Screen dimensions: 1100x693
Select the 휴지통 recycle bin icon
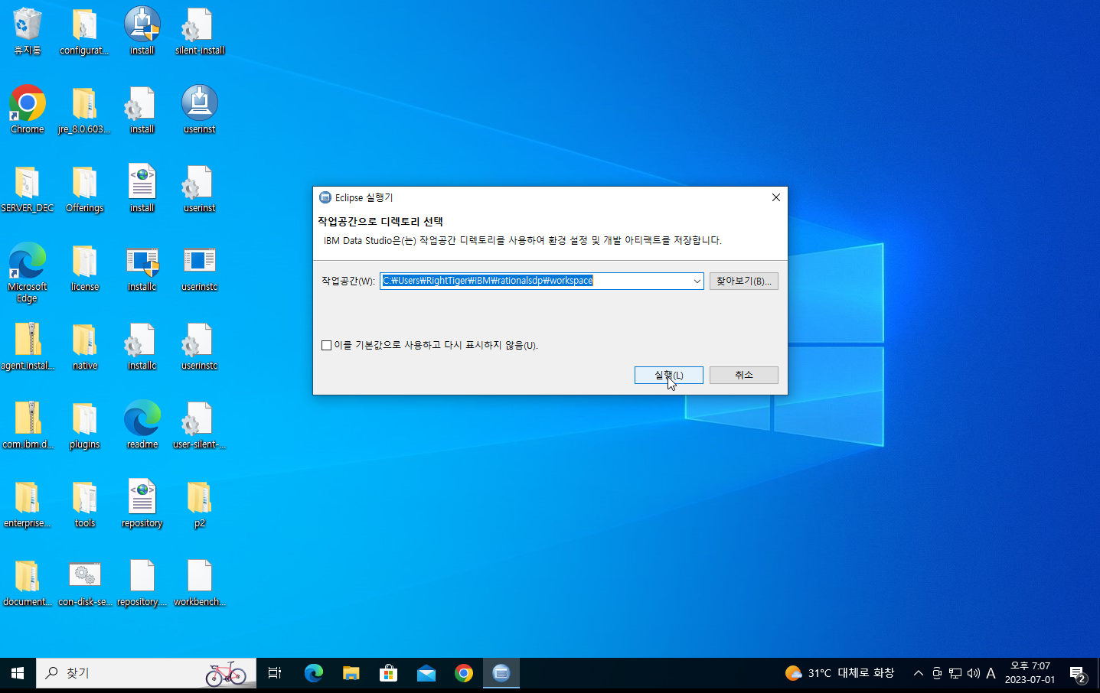point(28,31)
